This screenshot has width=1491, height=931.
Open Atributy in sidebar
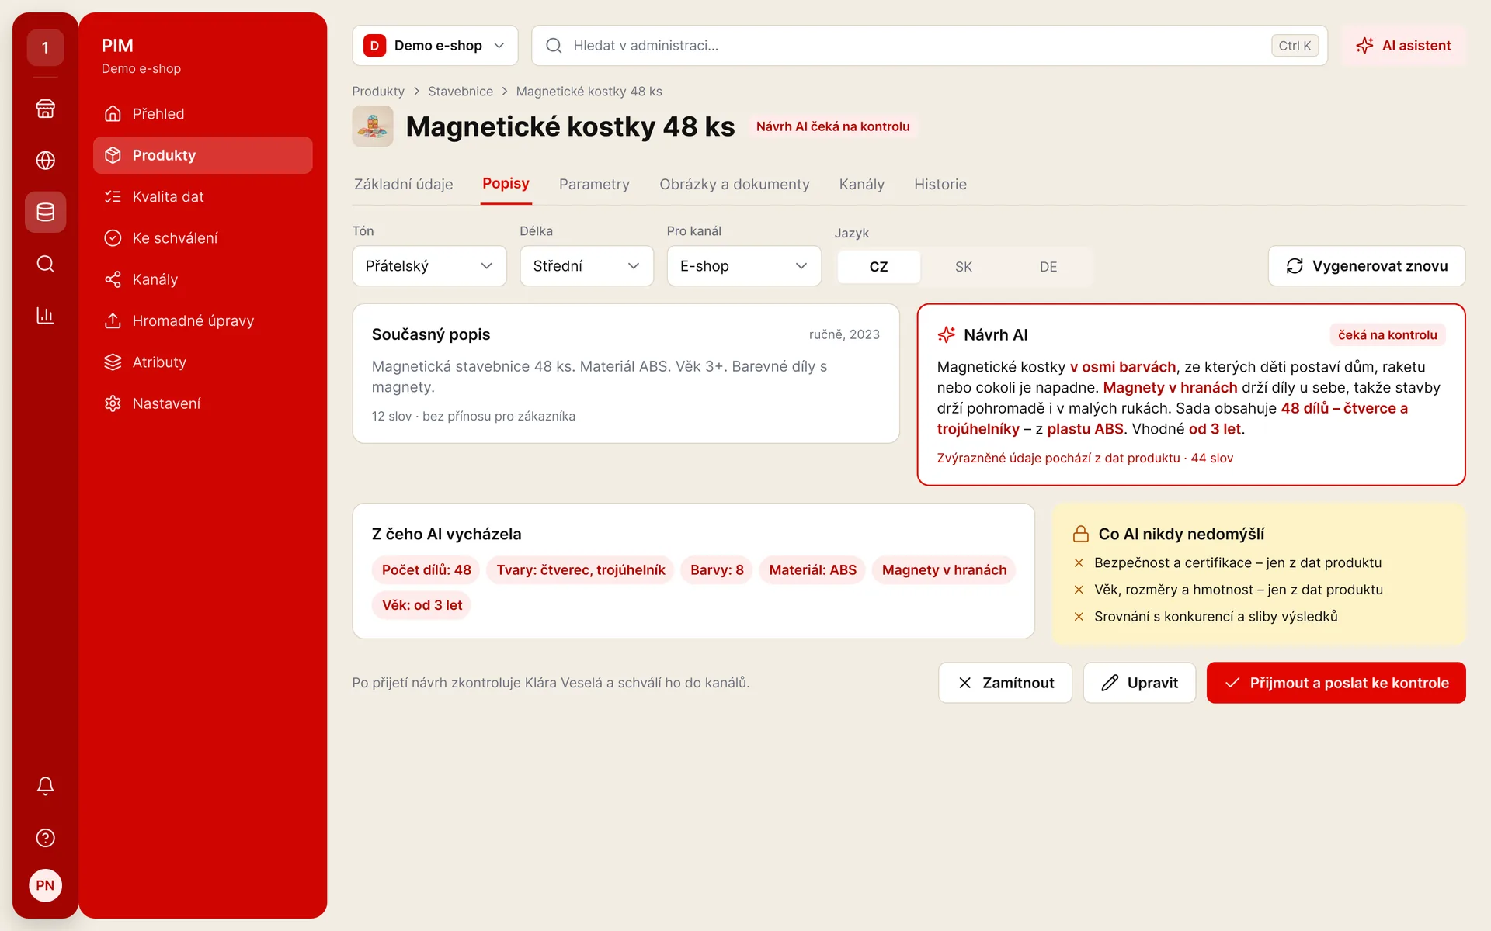click(x=203, y=362)
